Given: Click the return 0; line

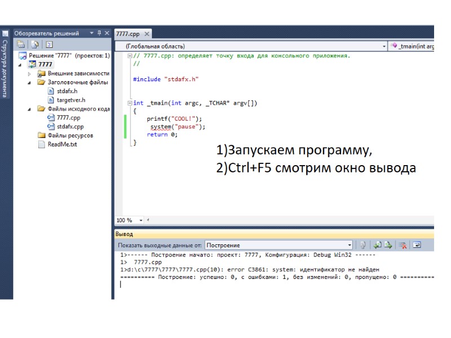Looking at the screenshot, I should (162, 135).
